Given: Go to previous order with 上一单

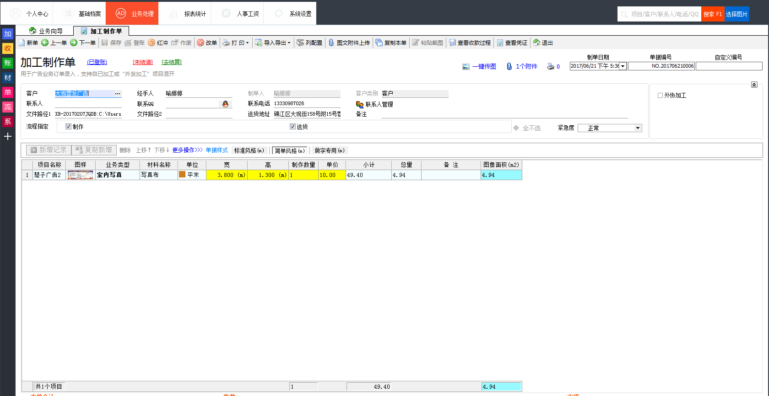Looking at the screenshot, I should coord(45,43).
